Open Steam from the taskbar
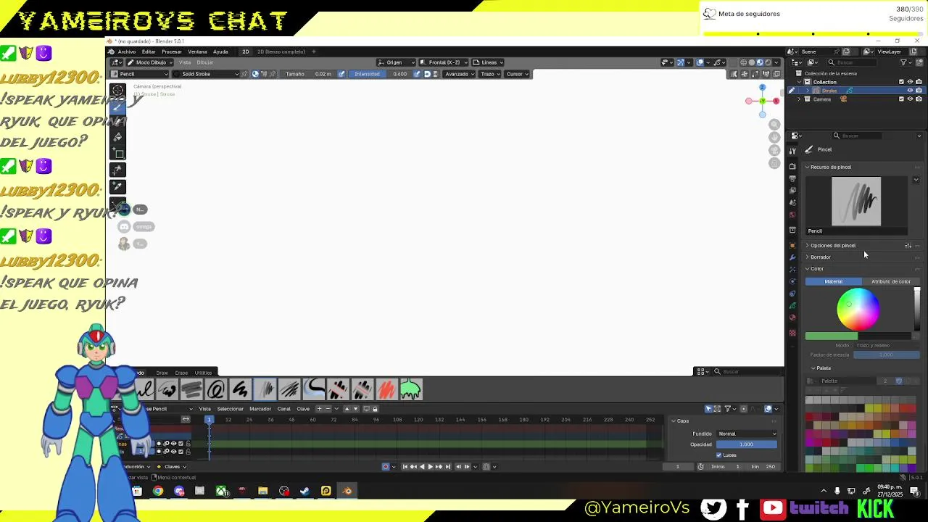 [304, 491]
